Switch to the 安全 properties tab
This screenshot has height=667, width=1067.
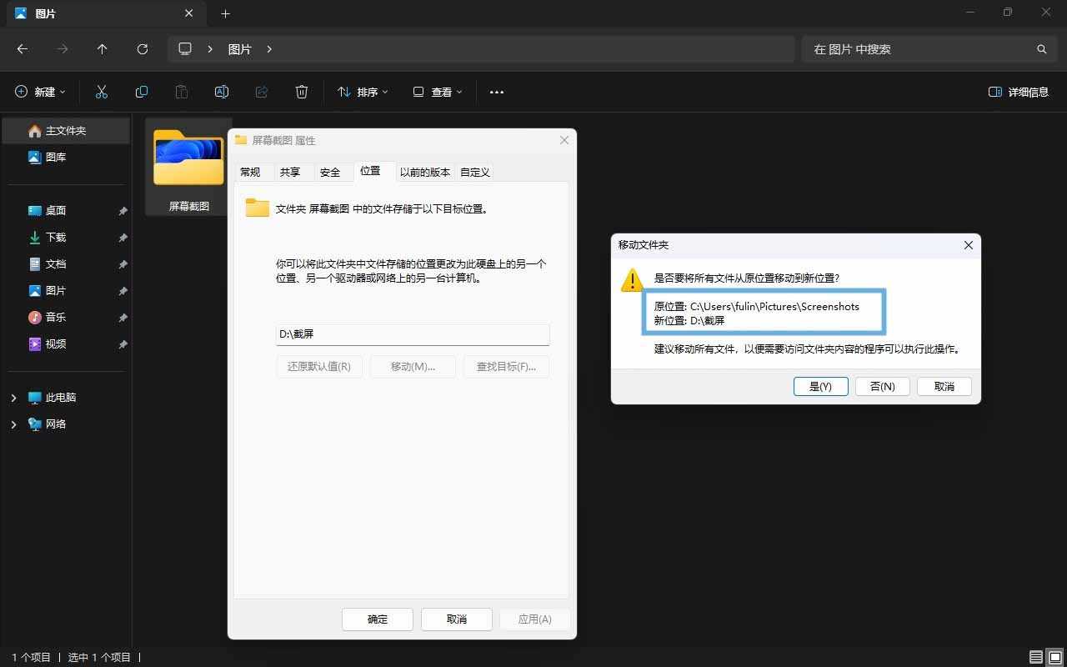point(330,172)
